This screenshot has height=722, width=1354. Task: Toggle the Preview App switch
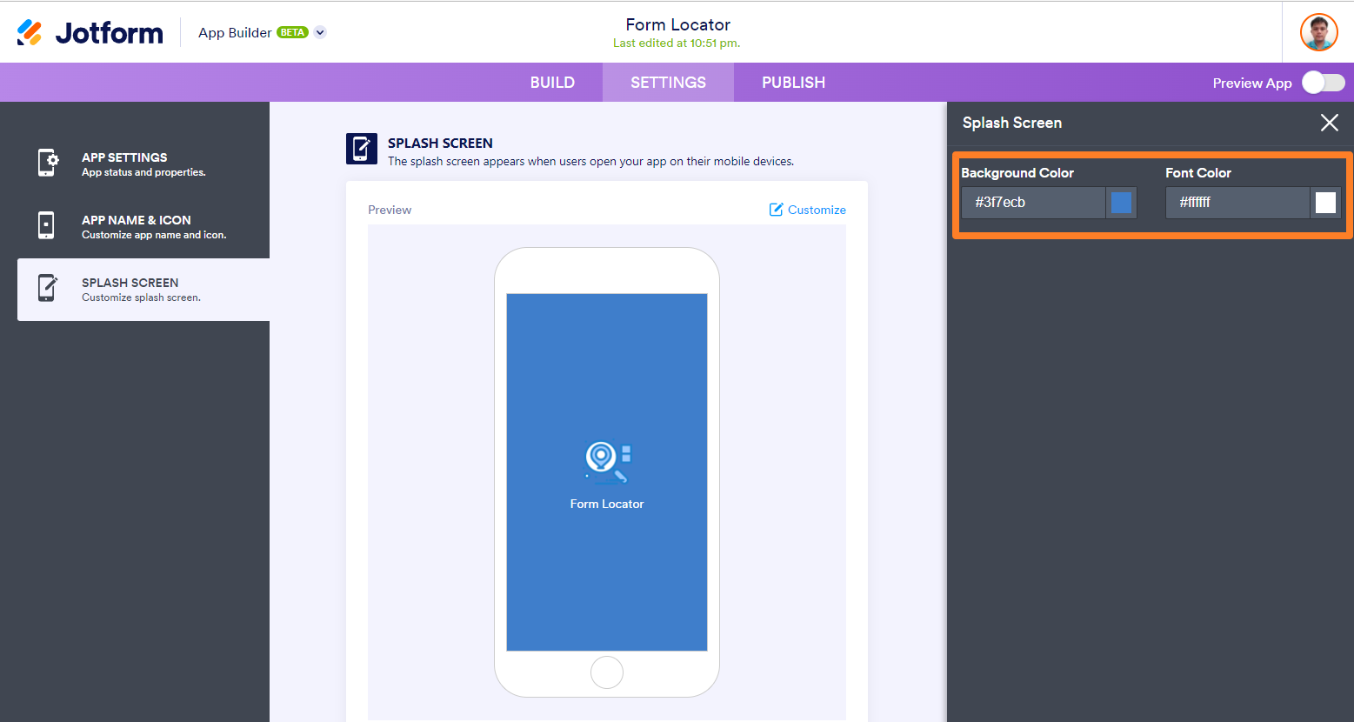coord(1323,83)
